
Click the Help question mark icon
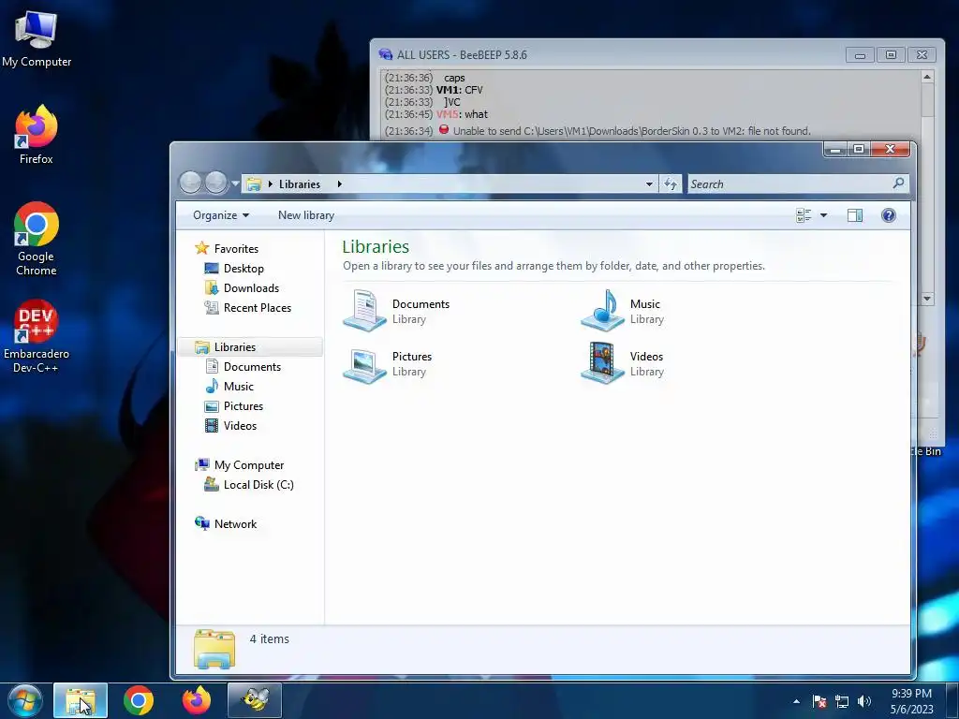[x=889, y=215]
